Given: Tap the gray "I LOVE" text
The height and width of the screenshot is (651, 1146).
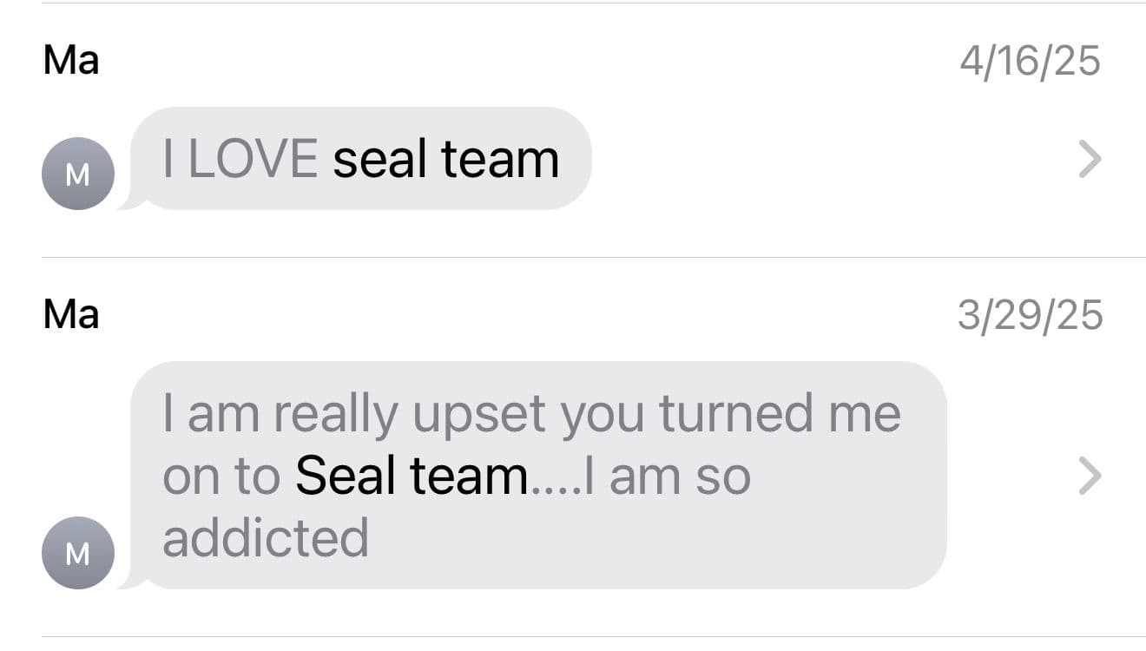Looking at the screenshot, I should pos(240,160).
